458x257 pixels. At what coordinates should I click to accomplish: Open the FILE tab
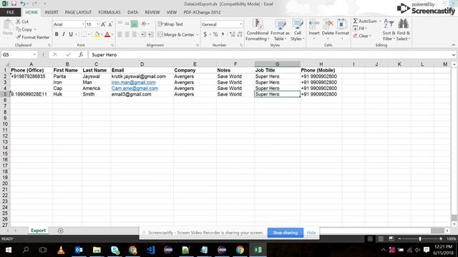tap(10, 12)
